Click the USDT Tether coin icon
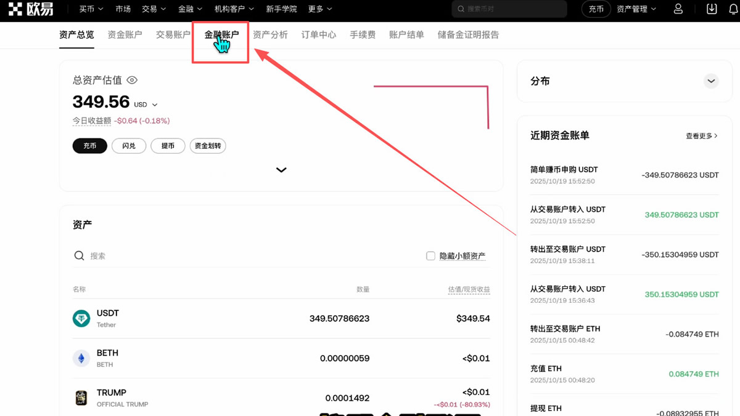Viewport: 740px width, 416px height. pyautogui.click(x=81, y=318)
